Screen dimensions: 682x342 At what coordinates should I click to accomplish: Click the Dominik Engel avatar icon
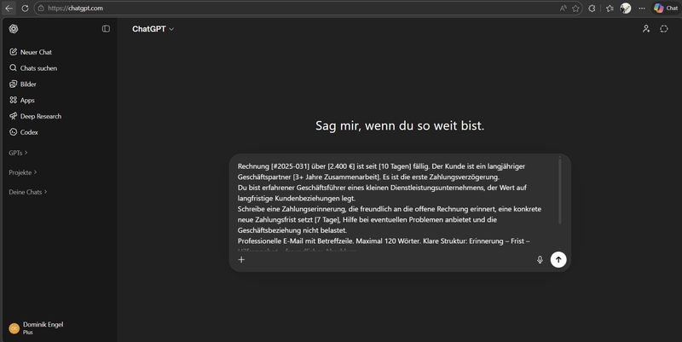[x=14, y=328]
